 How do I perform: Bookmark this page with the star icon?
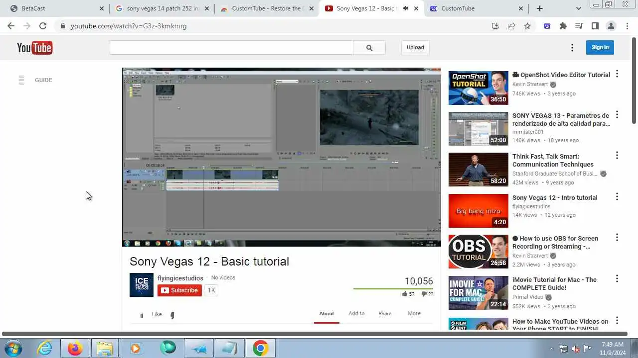pos(527,26)
